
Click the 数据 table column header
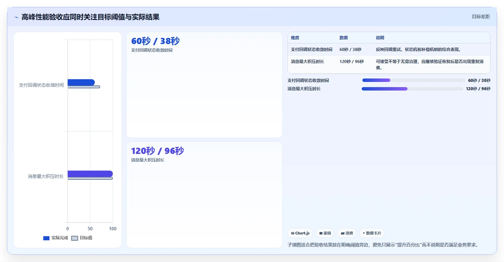(x=344, y=38)
